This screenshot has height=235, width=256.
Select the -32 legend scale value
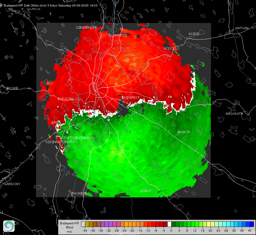coord(108,231)
